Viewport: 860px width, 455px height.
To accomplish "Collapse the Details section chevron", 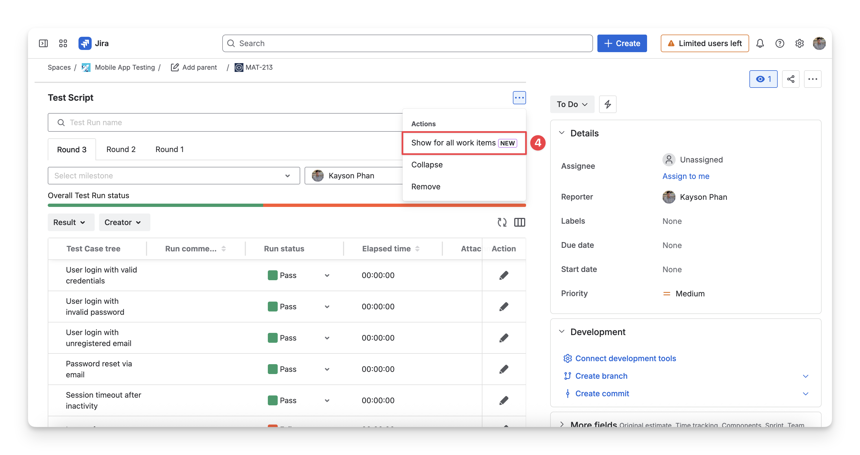I will (x=562, y=133).
